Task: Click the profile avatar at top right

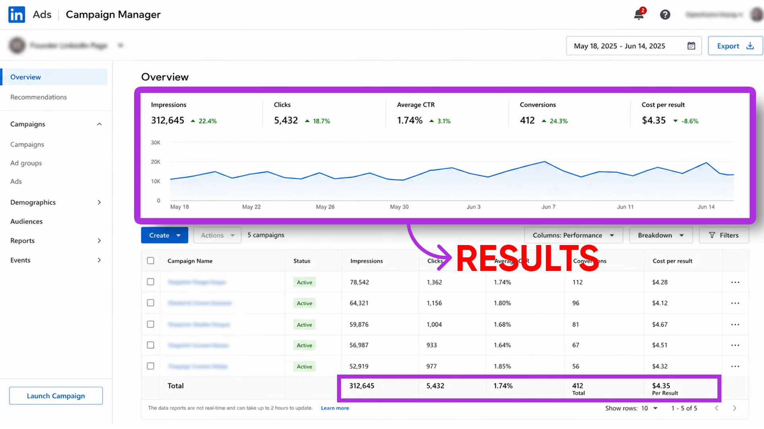Action: (756, 15)
